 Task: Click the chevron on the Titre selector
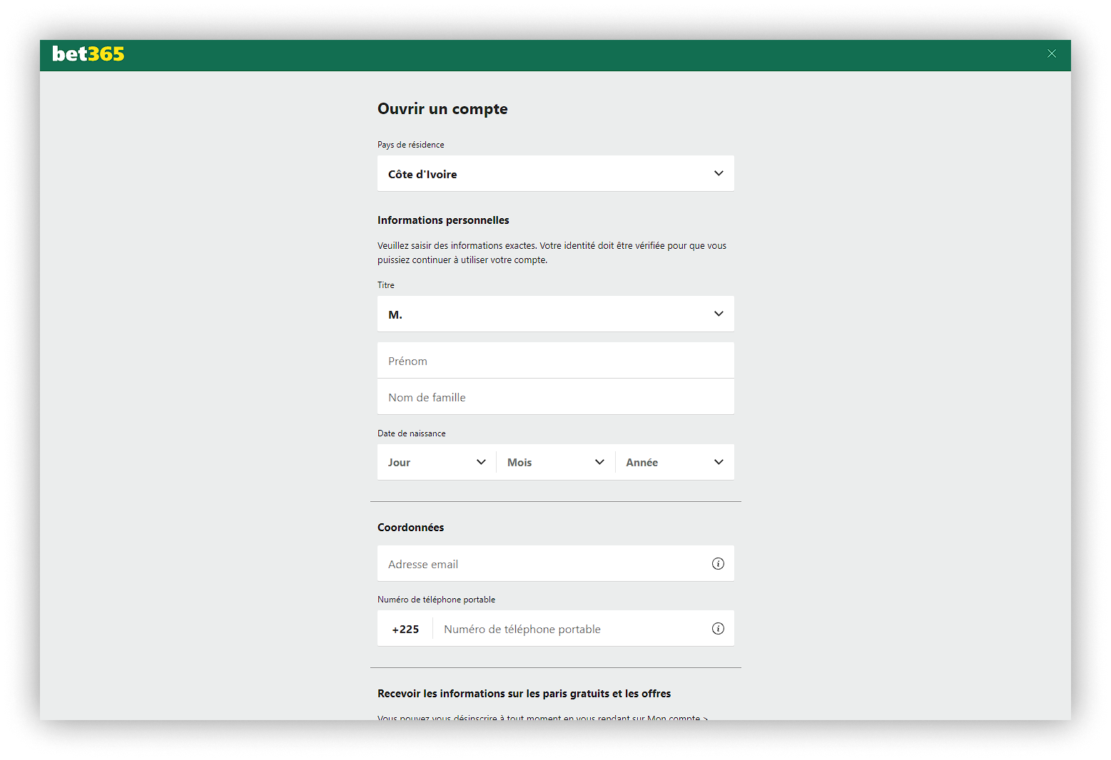[719, 314]
